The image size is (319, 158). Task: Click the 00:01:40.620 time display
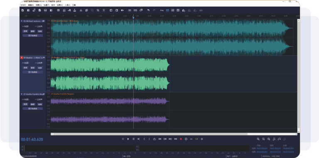pyautogui.click(x=32, y=139)
